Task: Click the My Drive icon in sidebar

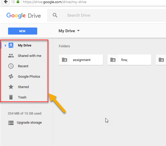Action: (x=11, y=45)
